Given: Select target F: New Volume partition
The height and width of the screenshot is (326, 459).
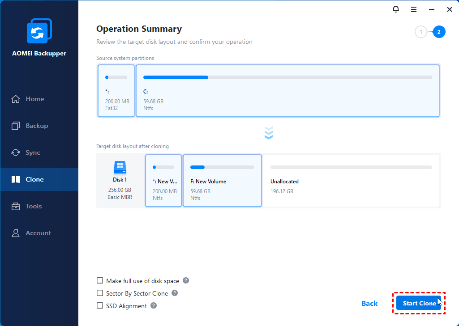Looking at the screenshot, I should click(222, 181).
